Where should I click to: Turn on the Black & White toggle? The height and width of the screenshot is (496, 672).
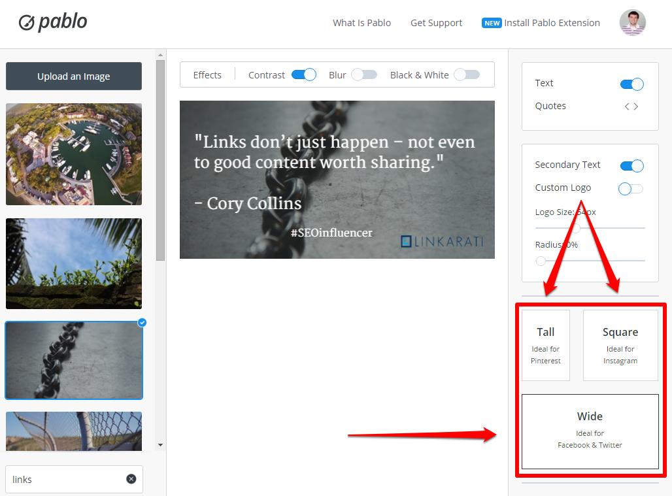click(x=467, y=75)
